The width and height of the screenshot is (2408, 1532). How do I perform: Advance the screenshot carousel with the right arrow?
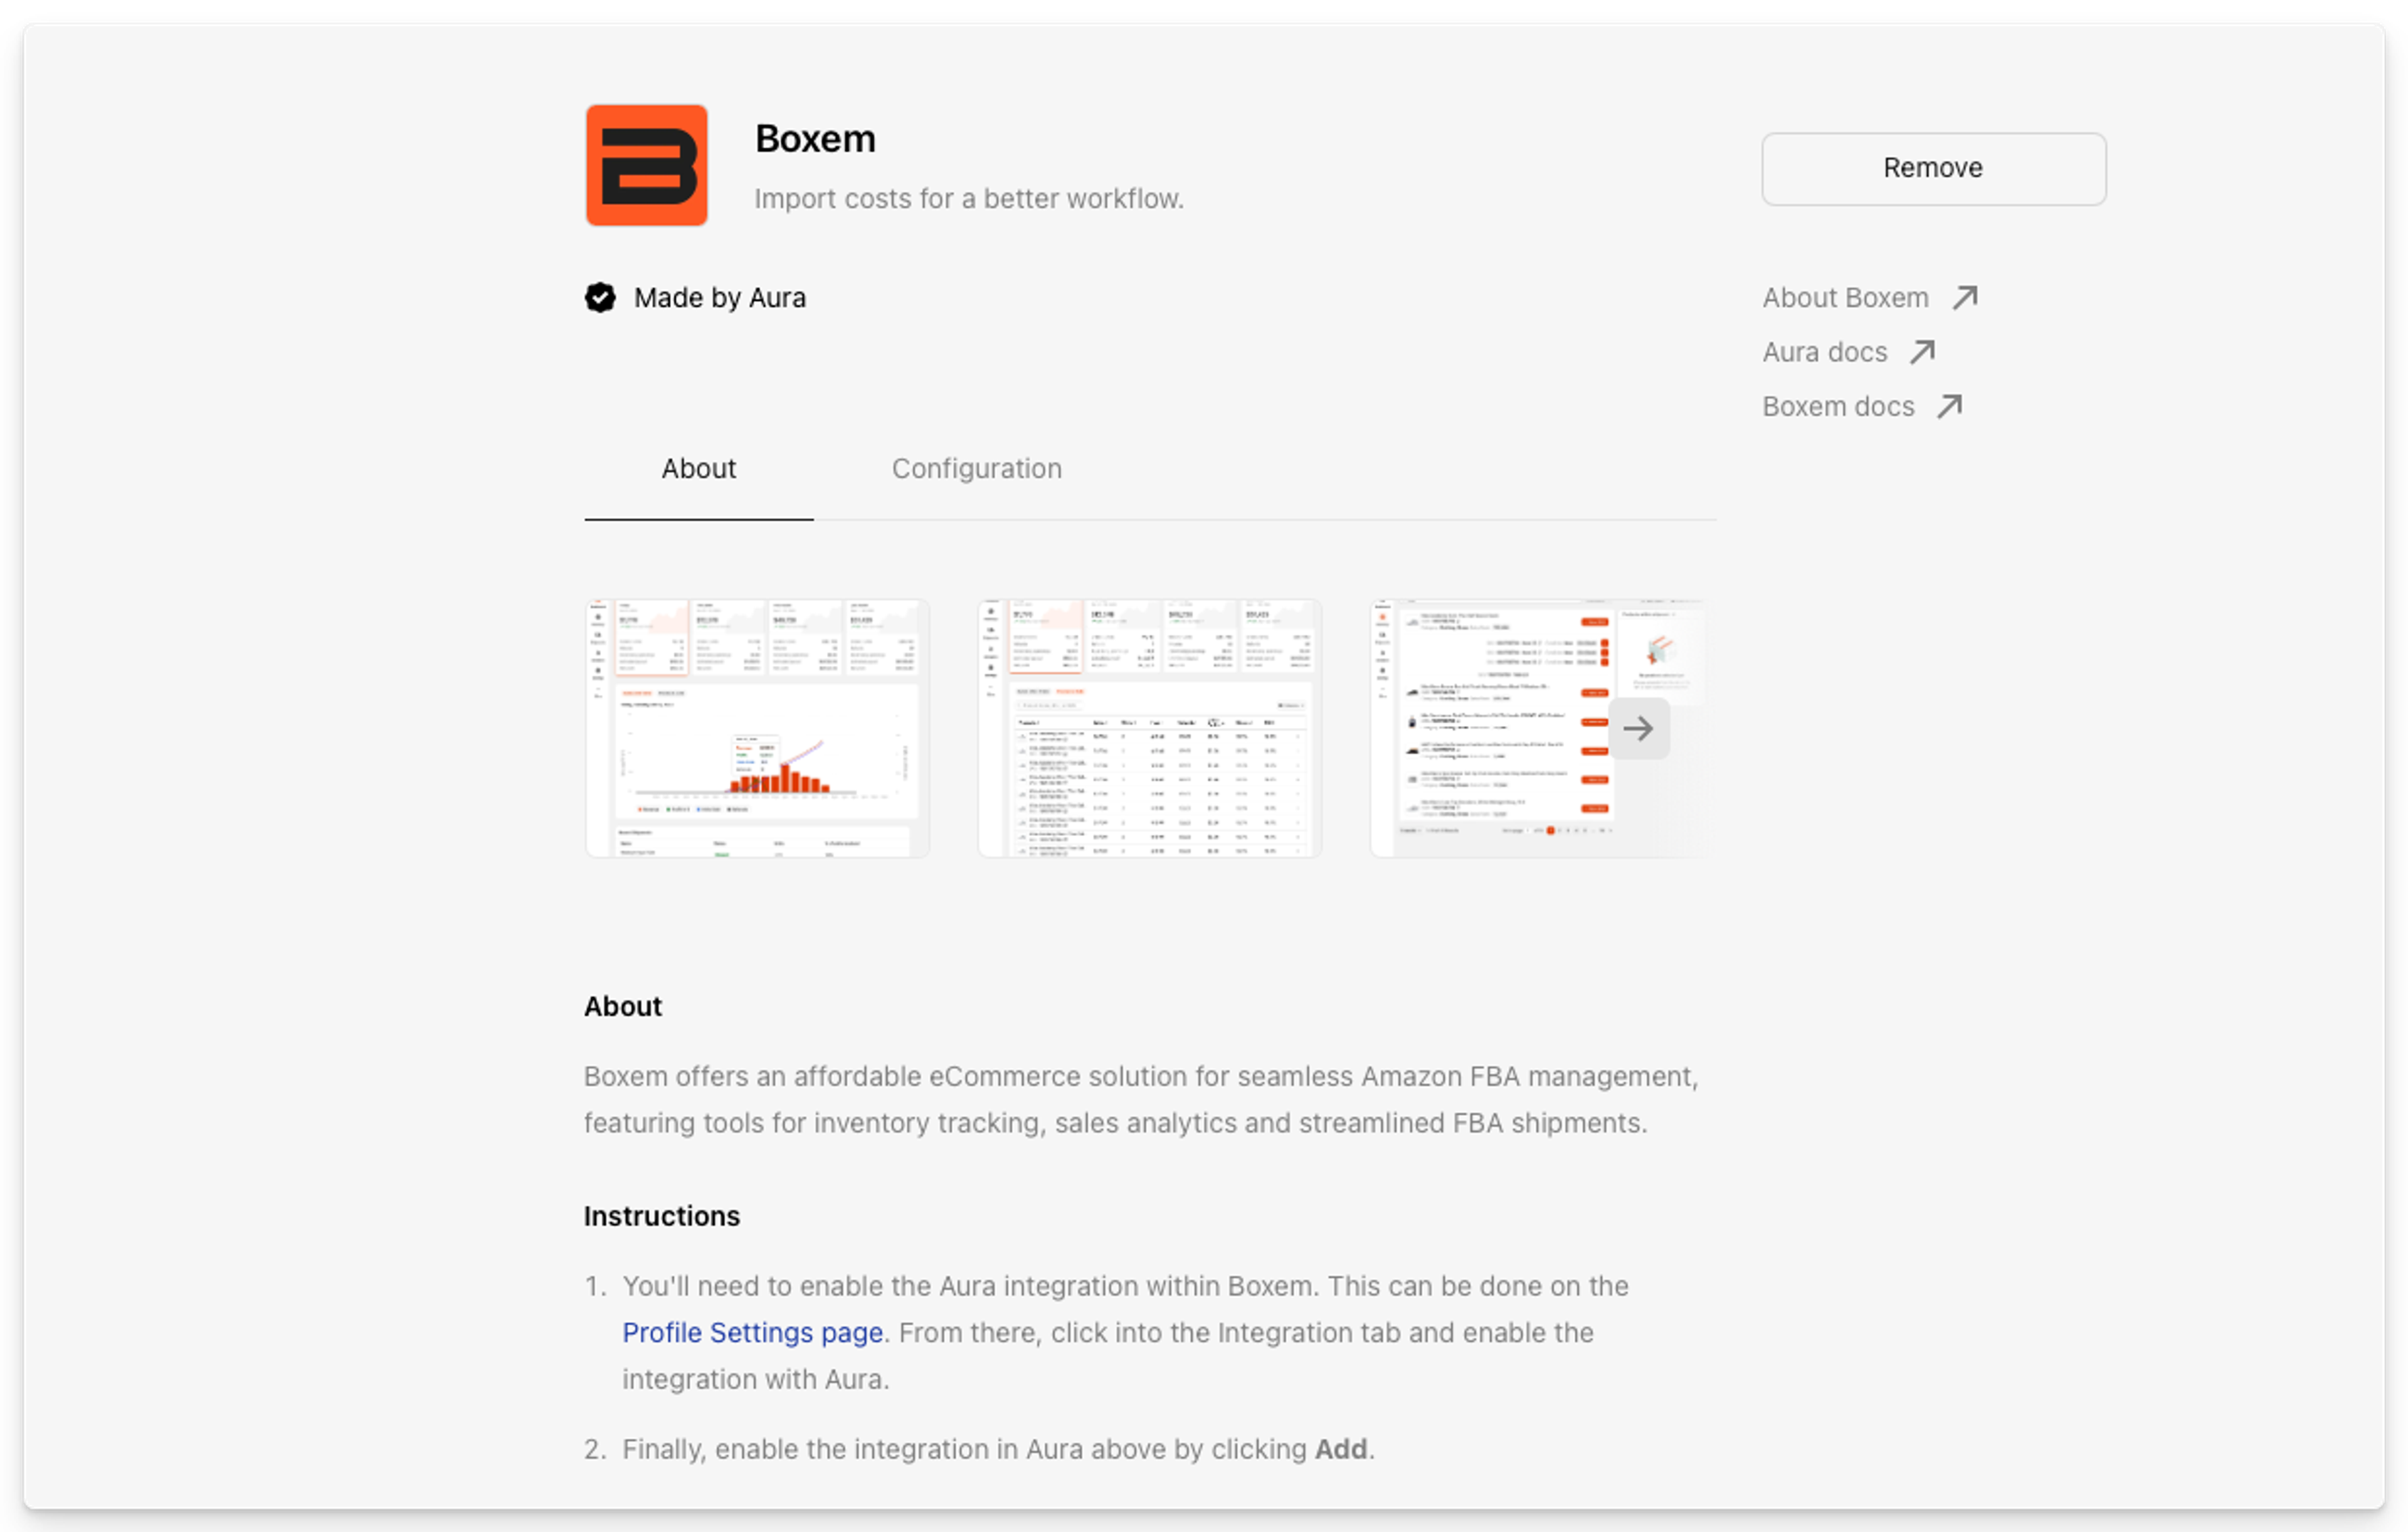click(x=1638, y=729)
